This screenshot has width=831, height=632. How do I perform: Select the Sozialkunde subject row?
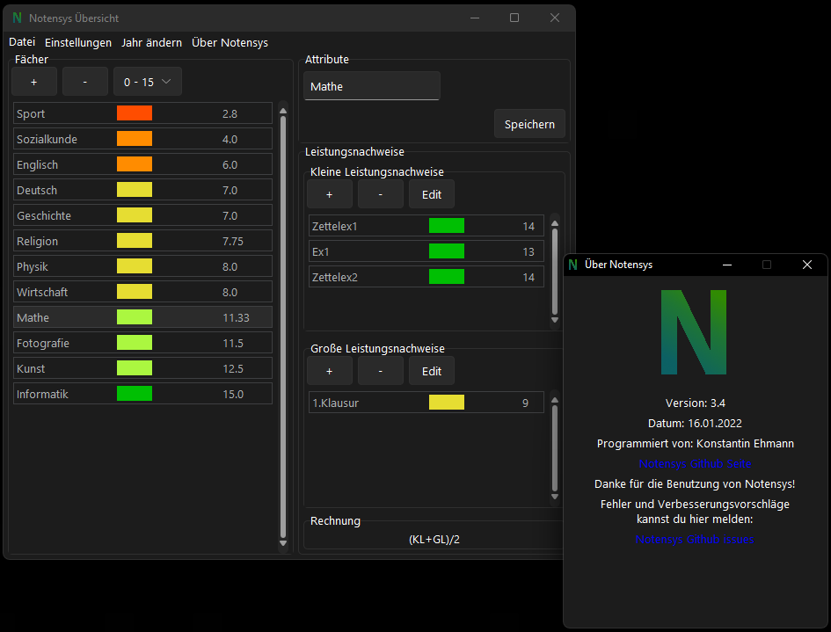tap(142, 139)
